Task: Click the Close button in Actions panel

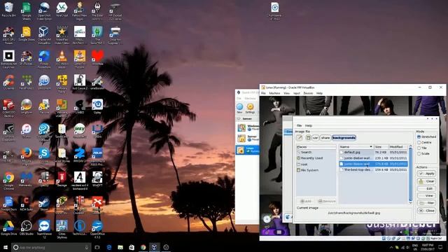Action: tap(426, 211)
